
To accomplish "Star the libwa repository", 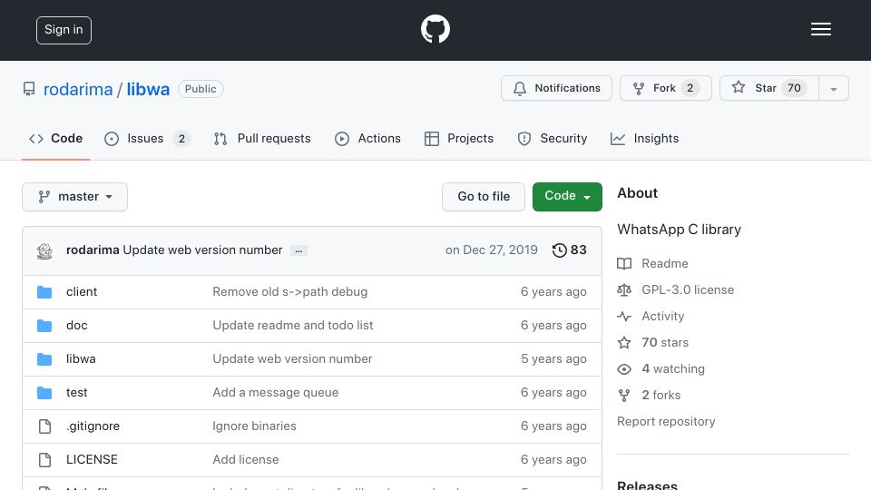I will coord(769,88).
